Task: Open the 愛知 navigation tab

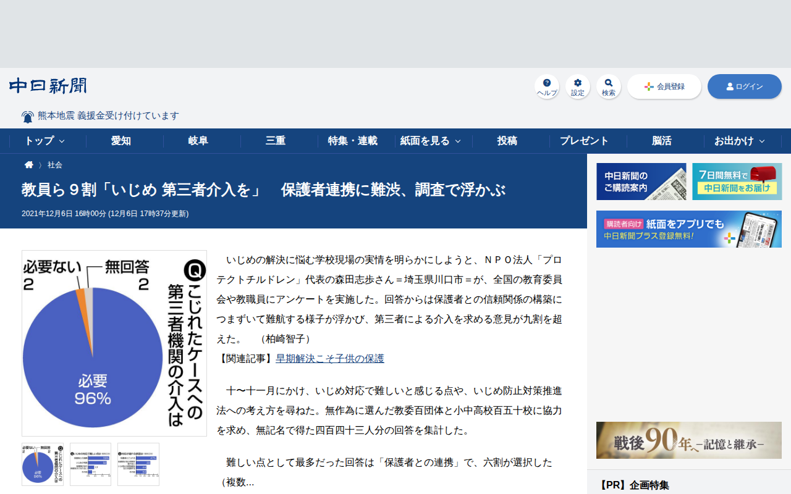Action: 121,141
